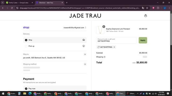The width and height of the screenshot is (172, 96).
Task: Switch to Verify Codes SimplyCodes tab
Action: pyautogui.click(x=19, y=3)
